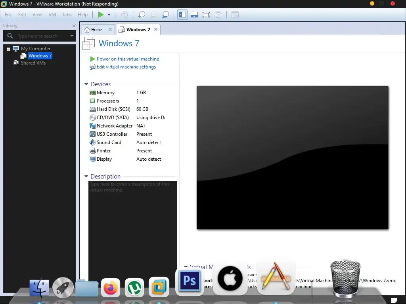Click the USB Controller device icon
406x304 pixels.
[x=92, y=134]
